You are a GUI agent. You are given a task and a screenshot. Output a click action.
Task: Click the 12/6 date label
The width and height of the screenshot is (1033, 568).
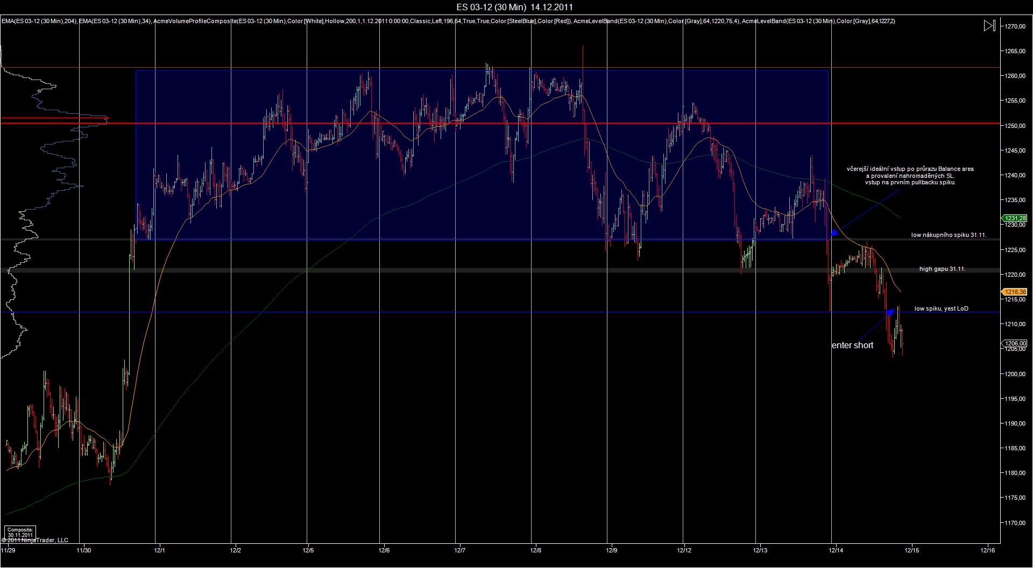click(384, 550)
